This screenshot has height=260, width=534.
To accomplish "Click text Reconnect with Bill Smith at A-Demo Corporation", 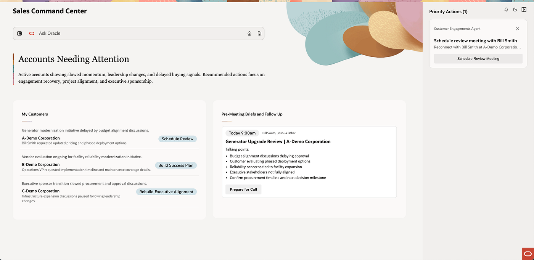I will coord(478,47).
